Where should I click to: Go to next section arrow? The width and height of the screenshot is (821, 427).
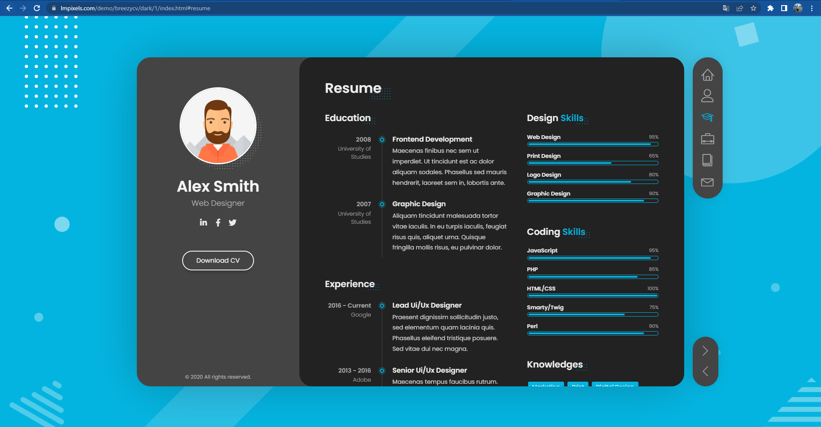[705, 351]
